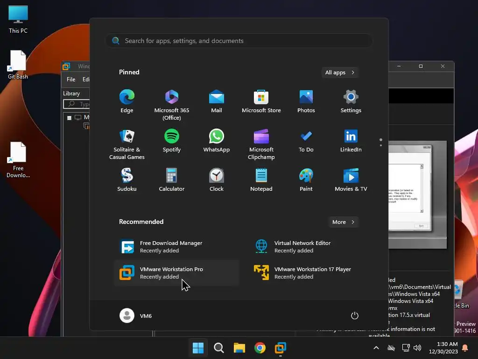Open taskbar Search
This screenshot has height=359, width=478.
tap(218, 348)
